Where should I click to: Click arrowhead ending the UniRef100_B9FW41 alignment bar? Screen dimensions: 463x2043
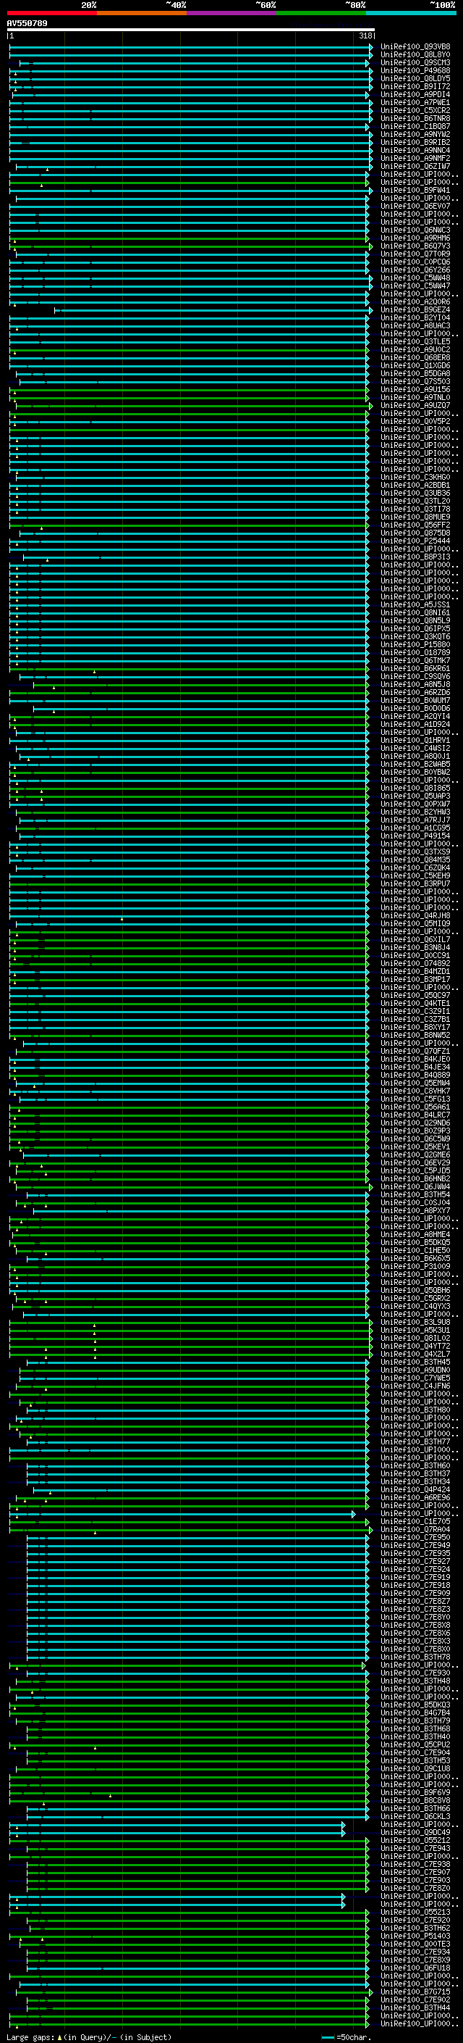(370, 191)
